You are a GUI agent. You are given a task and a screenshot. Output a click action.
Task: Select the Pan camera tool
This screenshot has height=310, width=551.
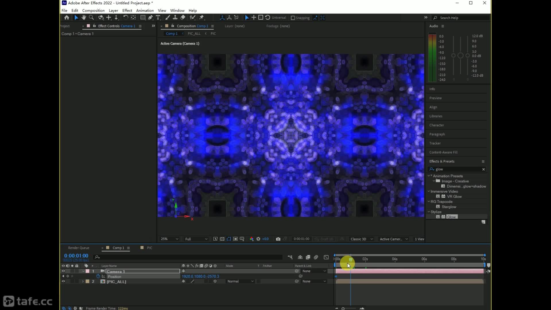coord(109,18)
